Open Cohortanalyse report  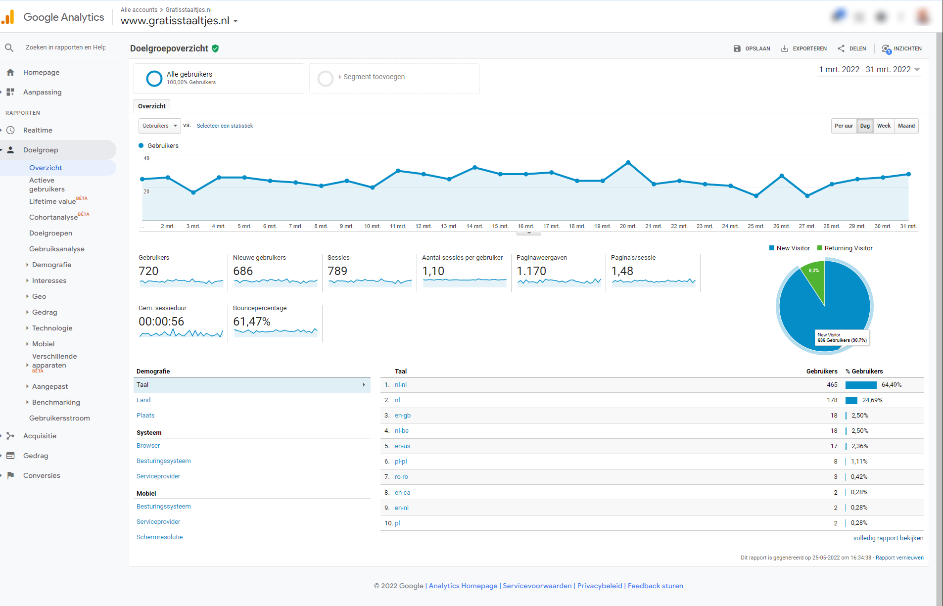(53, 217)
